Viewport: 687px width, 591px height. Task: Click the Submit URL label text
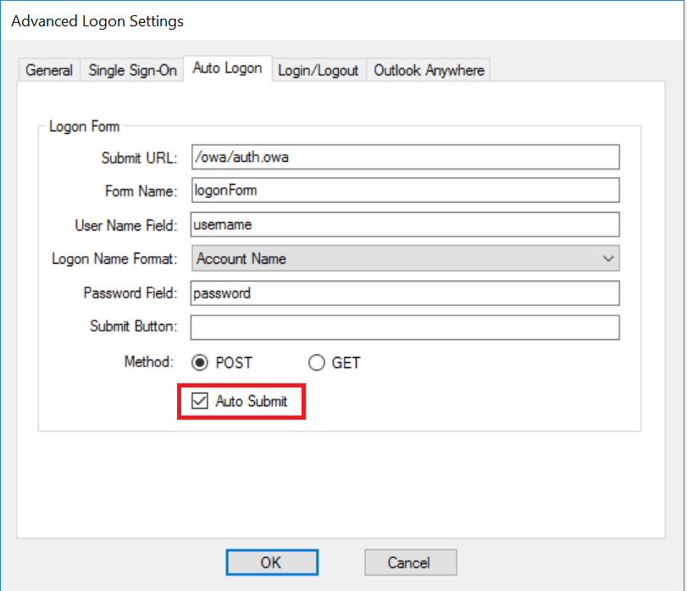coord(139,158)
